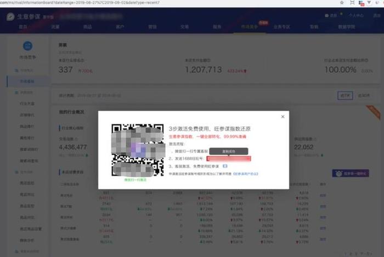Open 市场看板 in the left sidebar
Screen dimensions: 384x257
(x=27, y=81)
